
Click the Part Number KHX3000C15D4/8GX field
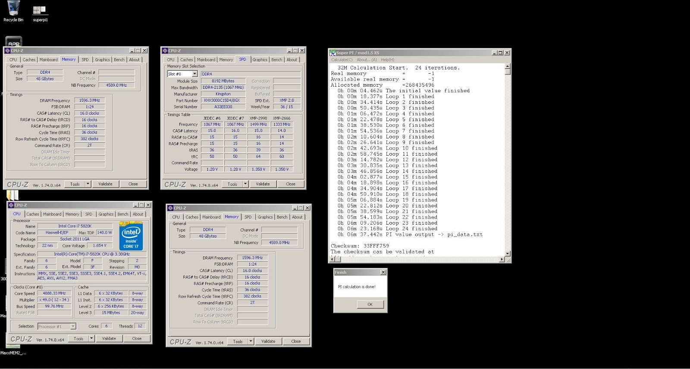tap(223, 100)
